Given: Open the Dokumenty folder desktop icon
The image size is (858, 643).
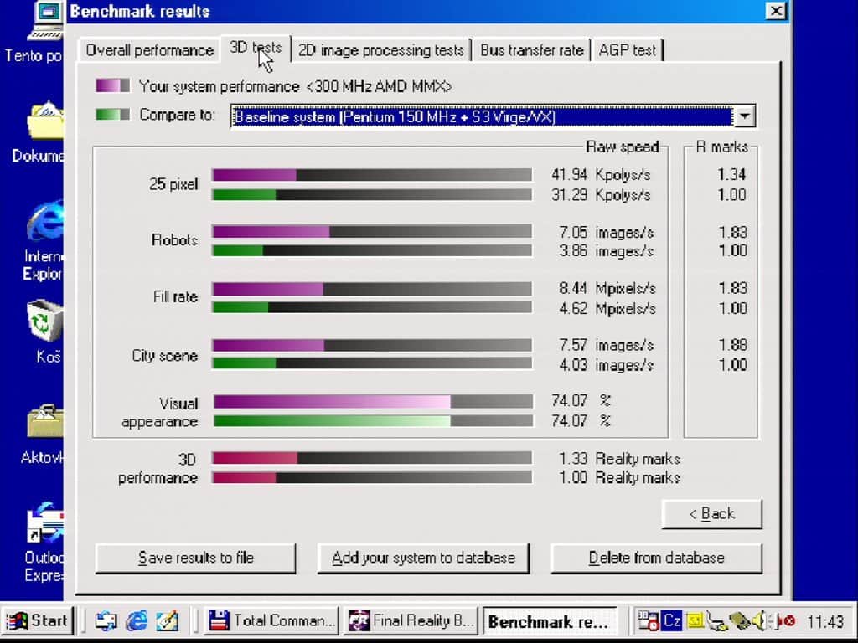Looking at the screenshot, I should pyautogui.click(x=43, y=131).
